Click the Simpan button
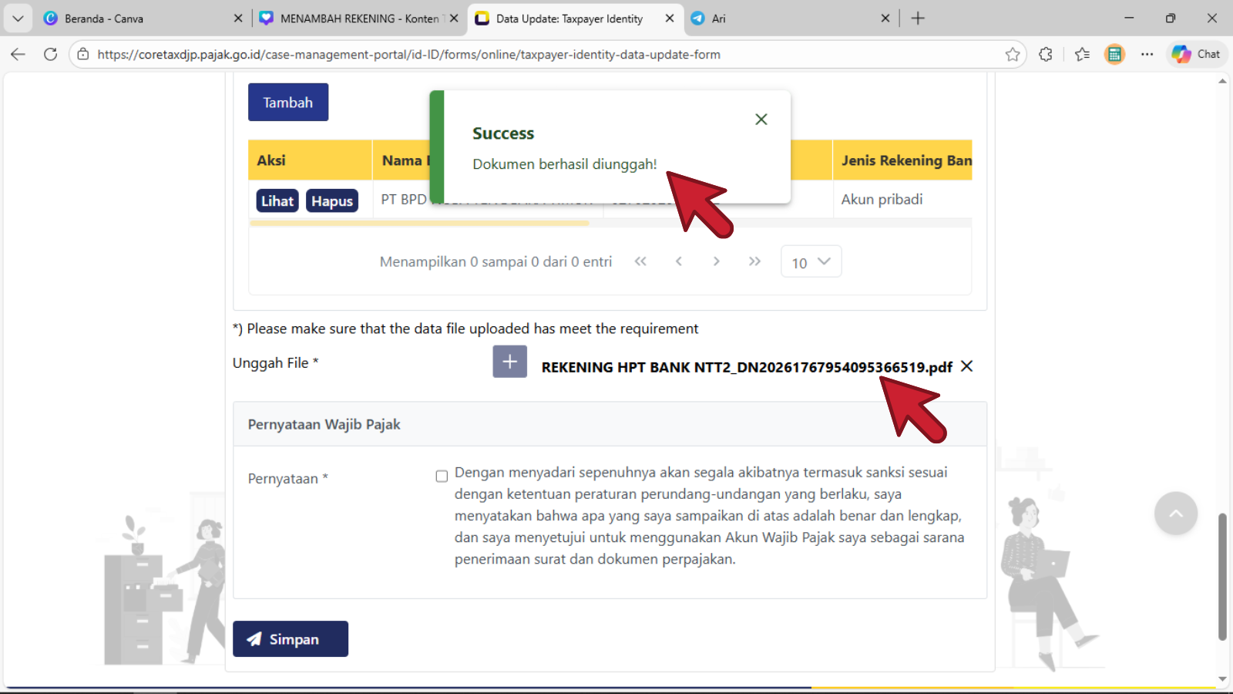Viewport: 1233px width, 694px height. tap(291, 639)
